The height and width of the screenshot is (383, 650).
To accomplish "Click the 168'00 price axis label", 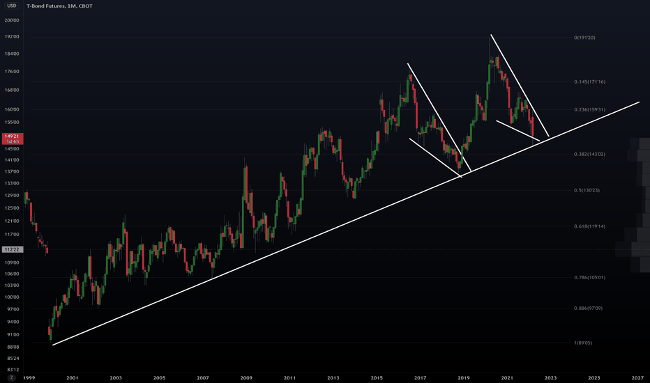I will [x=12, y=91].
